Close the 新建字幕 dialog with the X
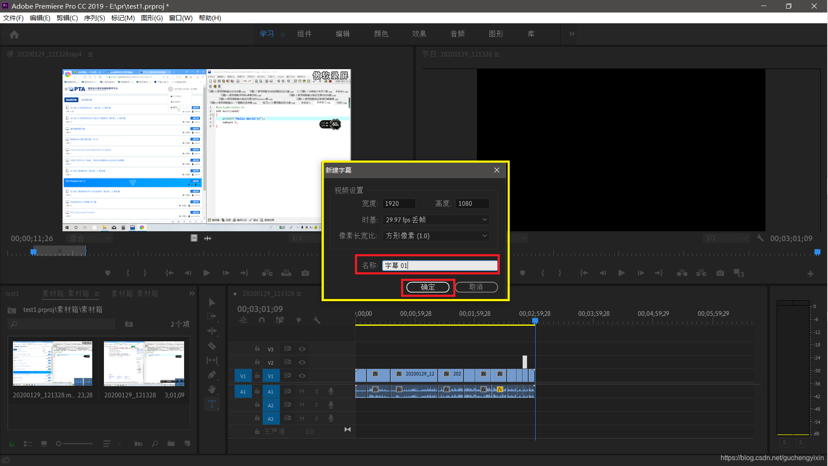Screen dimensions: 828x466 pyautogui.click(x=497, y=170)
